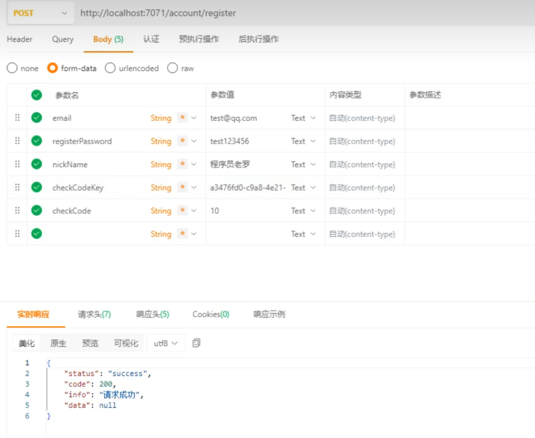
Task: Toggle the select-all checkbox in table header
Action: tap(37, 95)
